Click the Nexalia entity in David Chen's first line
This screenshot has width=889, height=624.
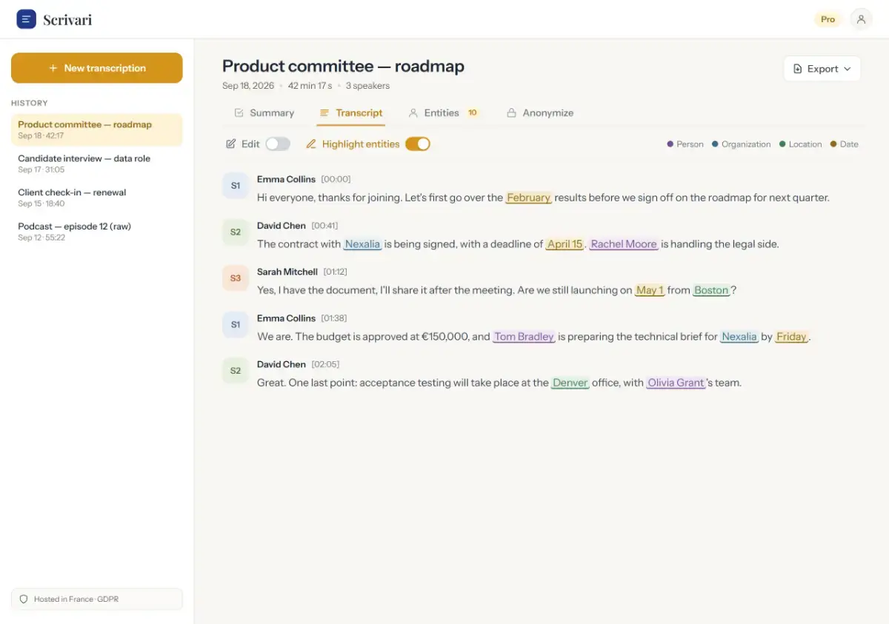362,244
